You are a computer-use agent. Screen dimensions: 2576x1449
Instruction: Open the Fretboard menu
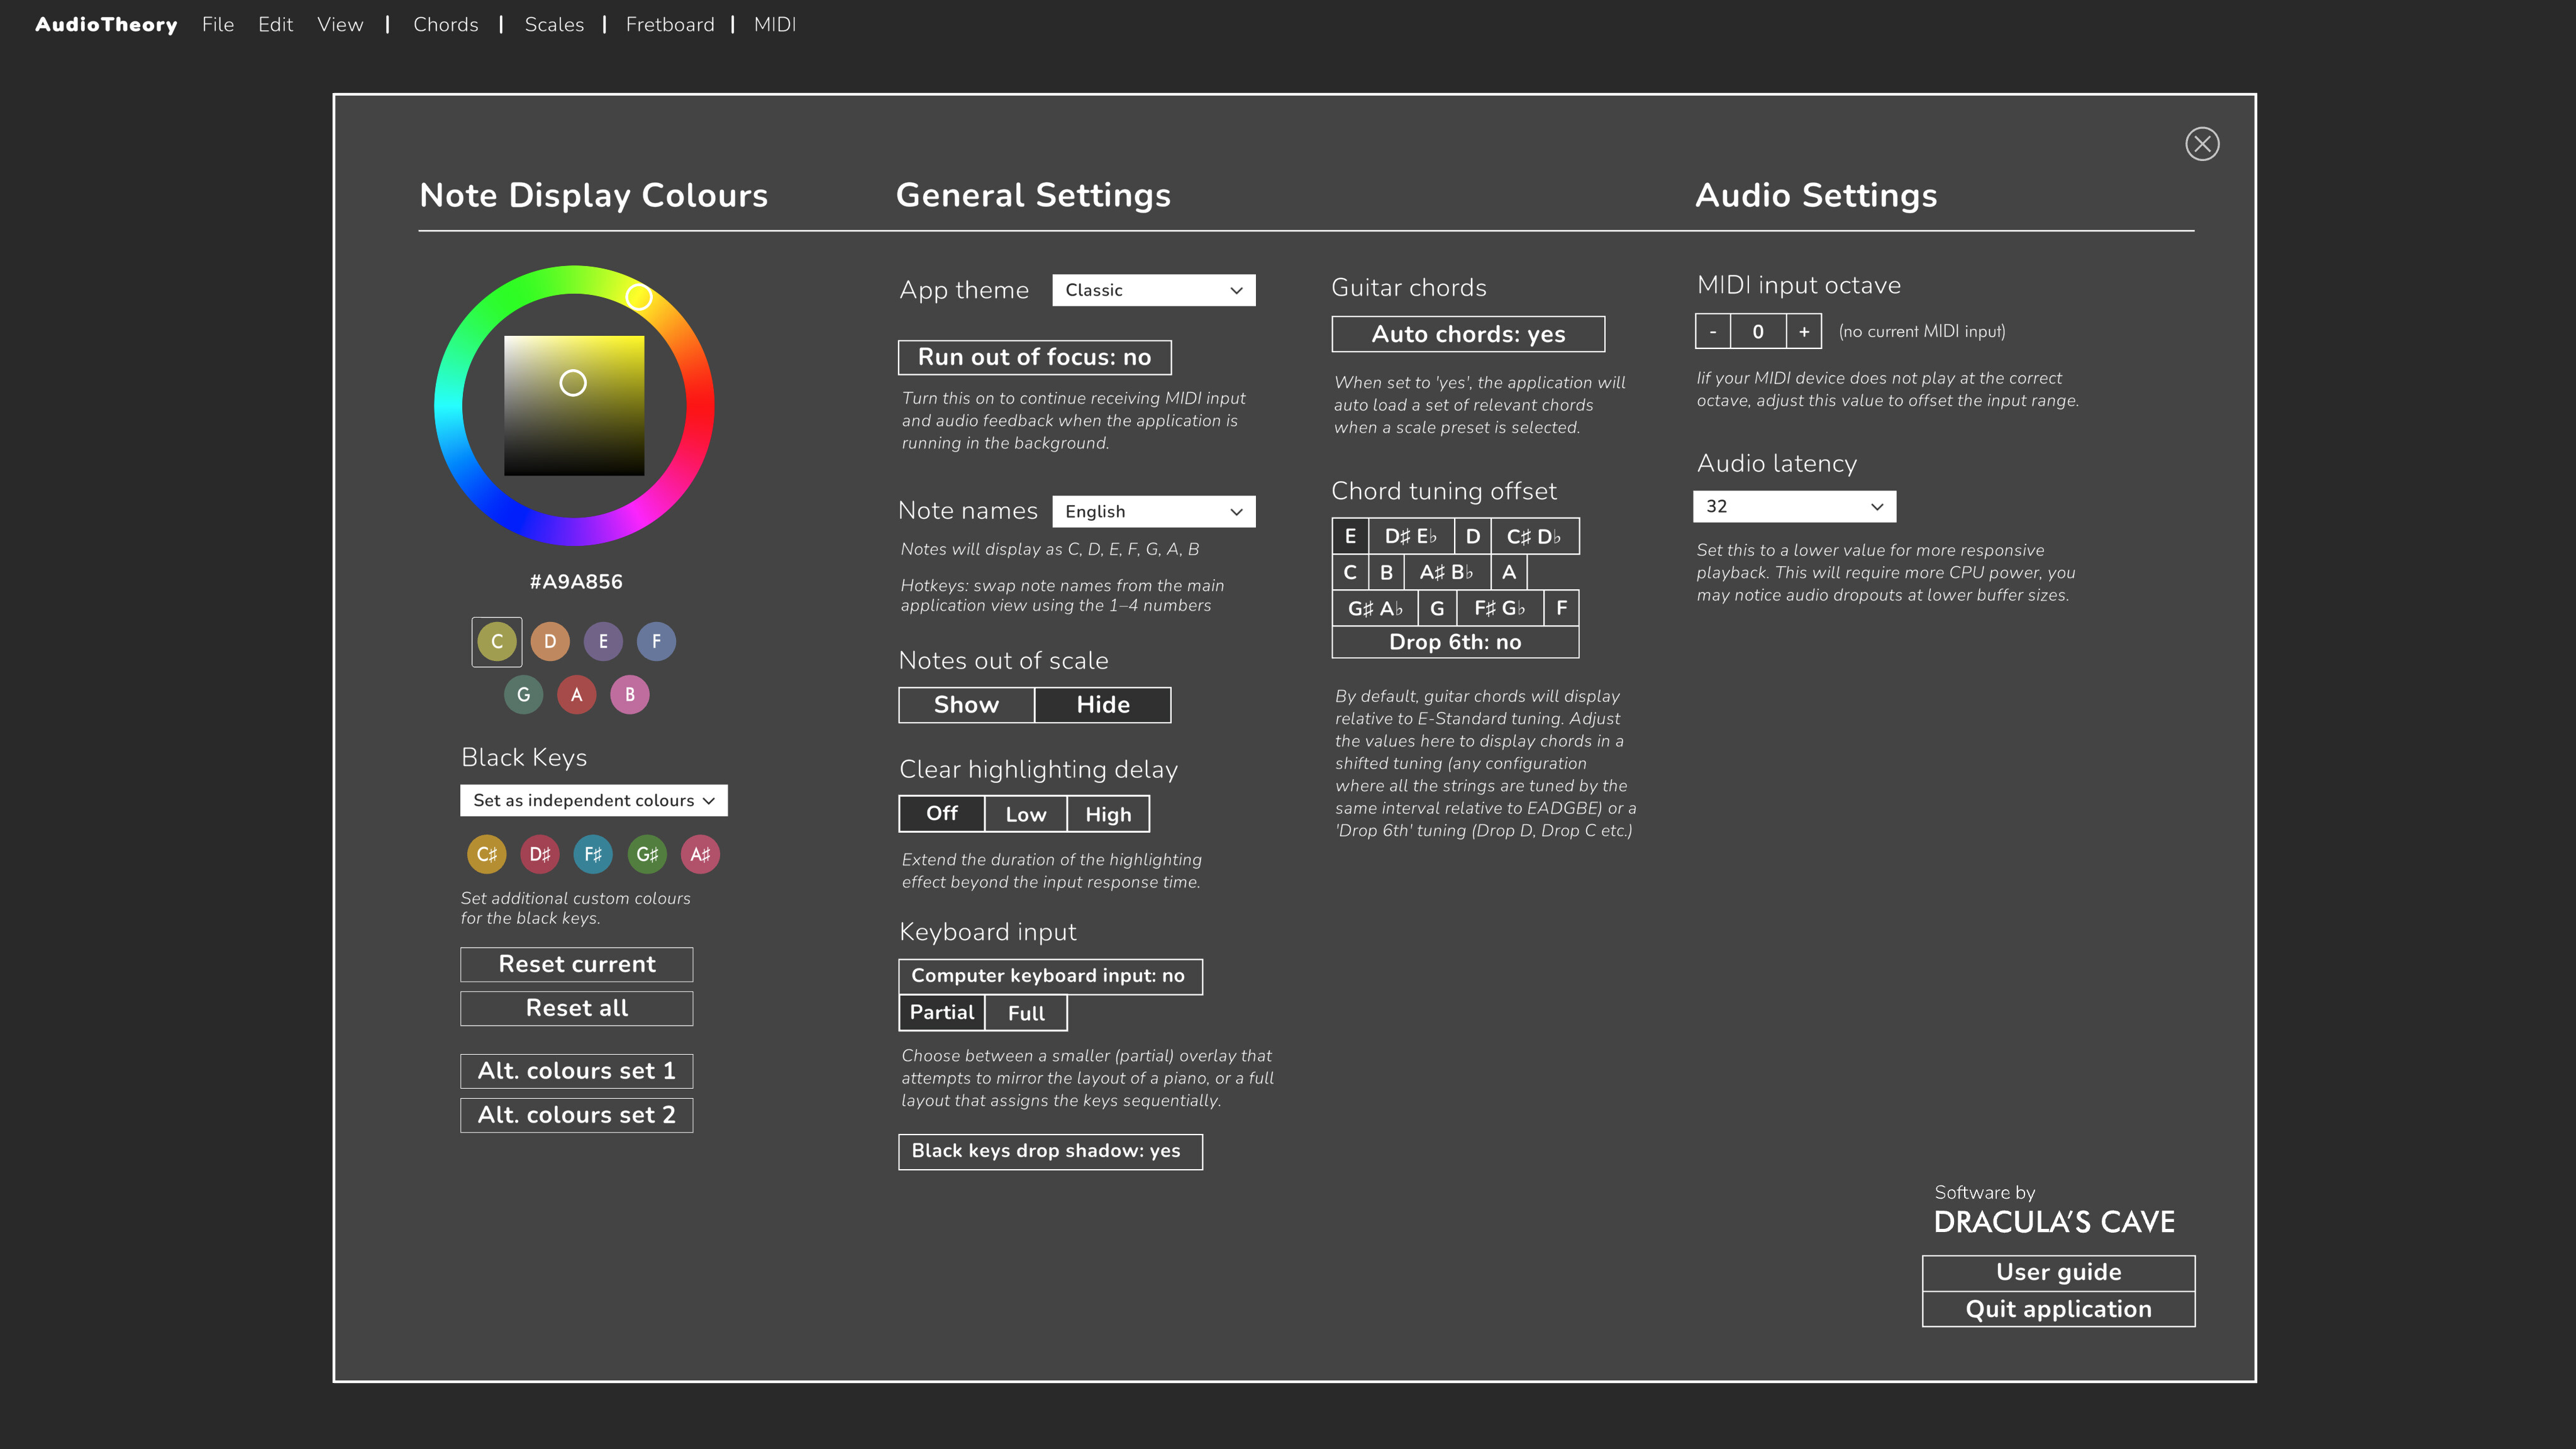point(670,24)
